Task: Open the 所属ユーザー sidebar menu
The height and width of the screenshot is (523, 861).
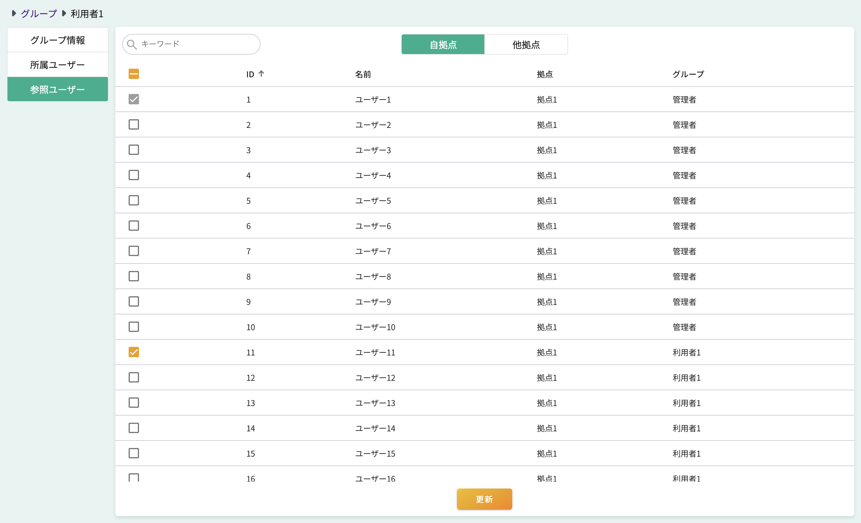Action: [x=58, y=65]
